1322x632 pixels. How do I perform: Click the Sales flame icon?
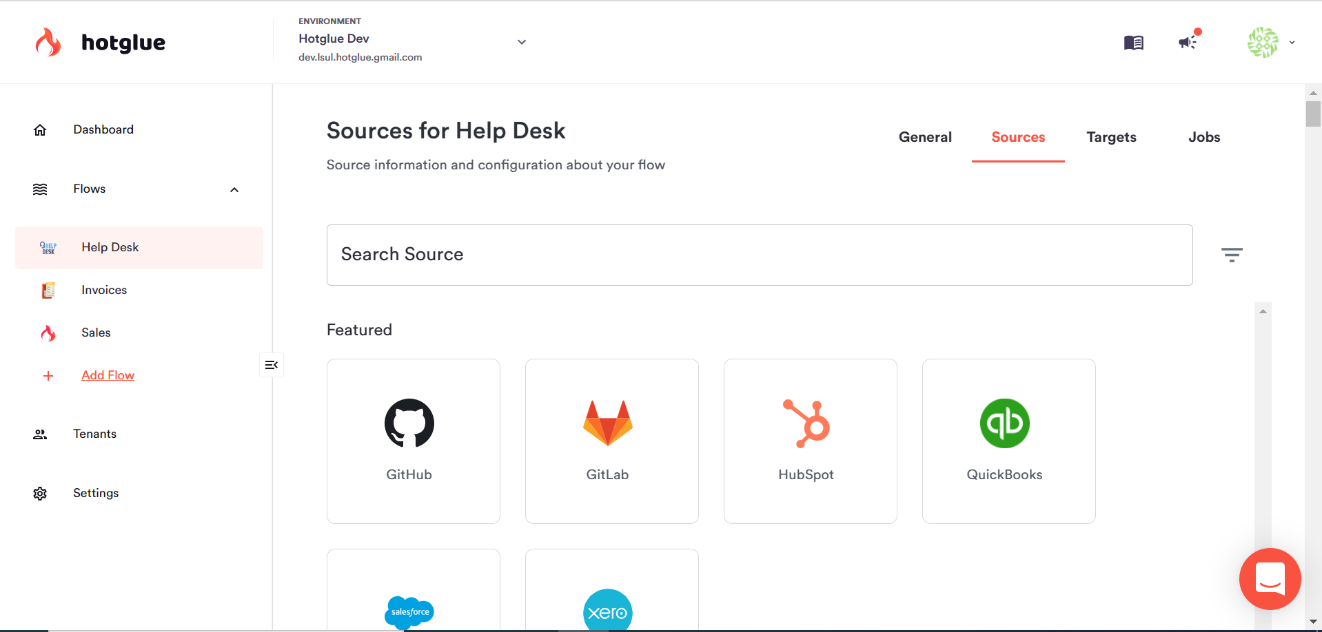[48, 333]
